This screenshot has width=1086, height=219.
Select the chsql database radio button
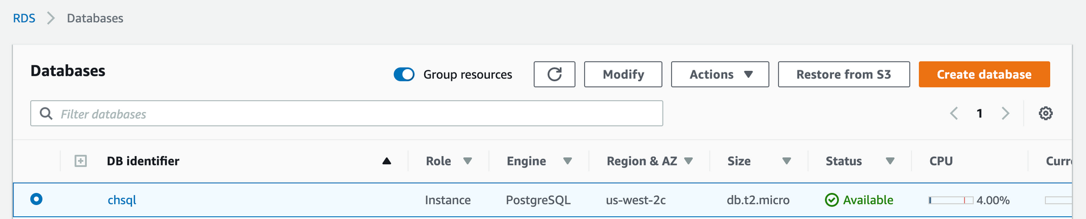pyautogui.click(x=36, y=200)
